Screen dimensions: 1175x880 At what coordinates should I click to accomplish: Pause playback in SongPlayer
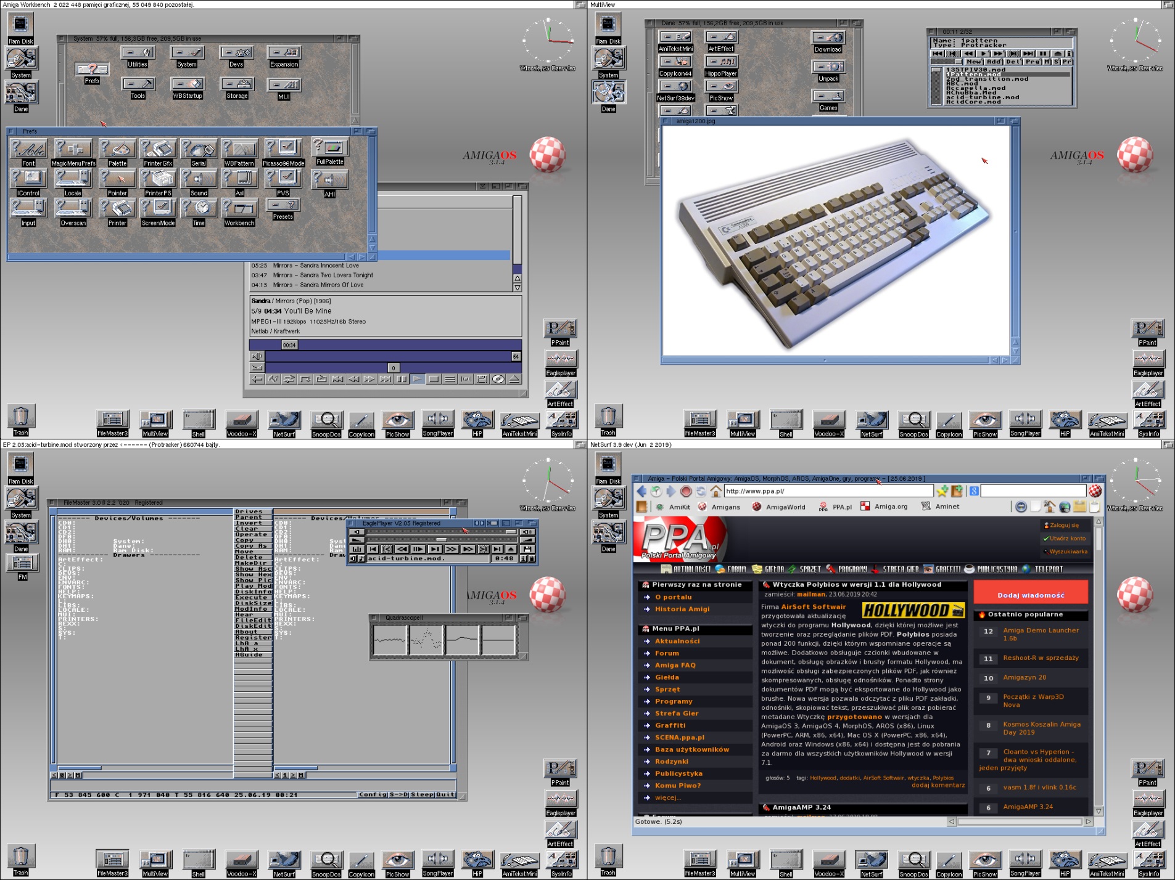click(401, 379)
